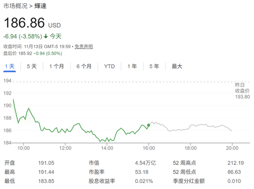Click the green closing price dot on chart
Screen dimensions: 254x189
pos(149,125)
